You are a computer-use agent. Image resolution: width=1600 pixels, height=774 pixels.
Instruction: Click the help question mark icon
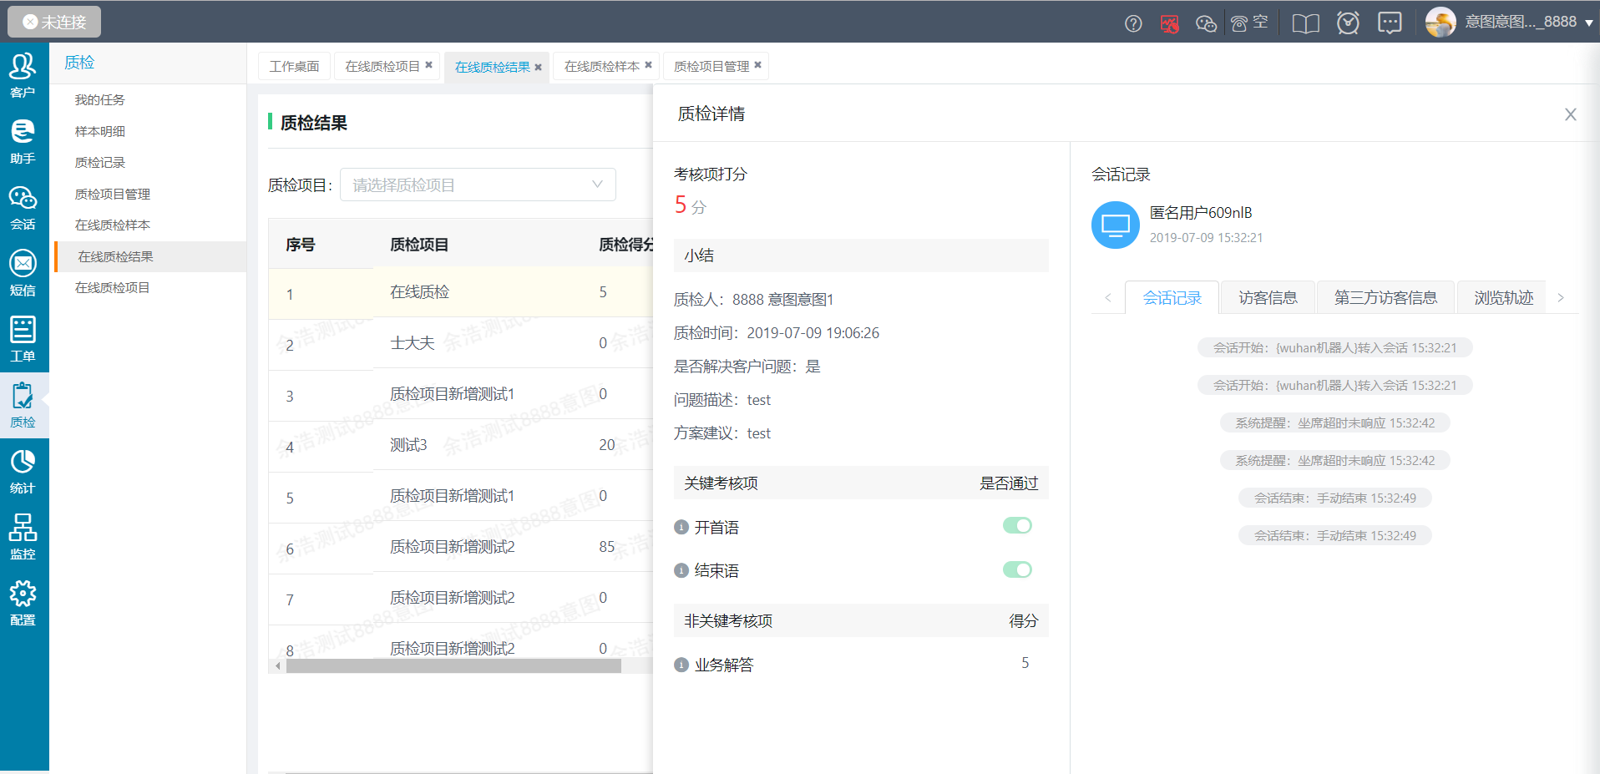pyautogui.click(x=1133, y=23)
